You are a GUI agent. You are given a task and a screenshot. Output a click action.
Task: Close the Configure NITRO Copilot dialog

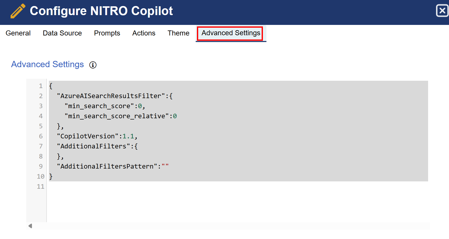coord(442,11)
